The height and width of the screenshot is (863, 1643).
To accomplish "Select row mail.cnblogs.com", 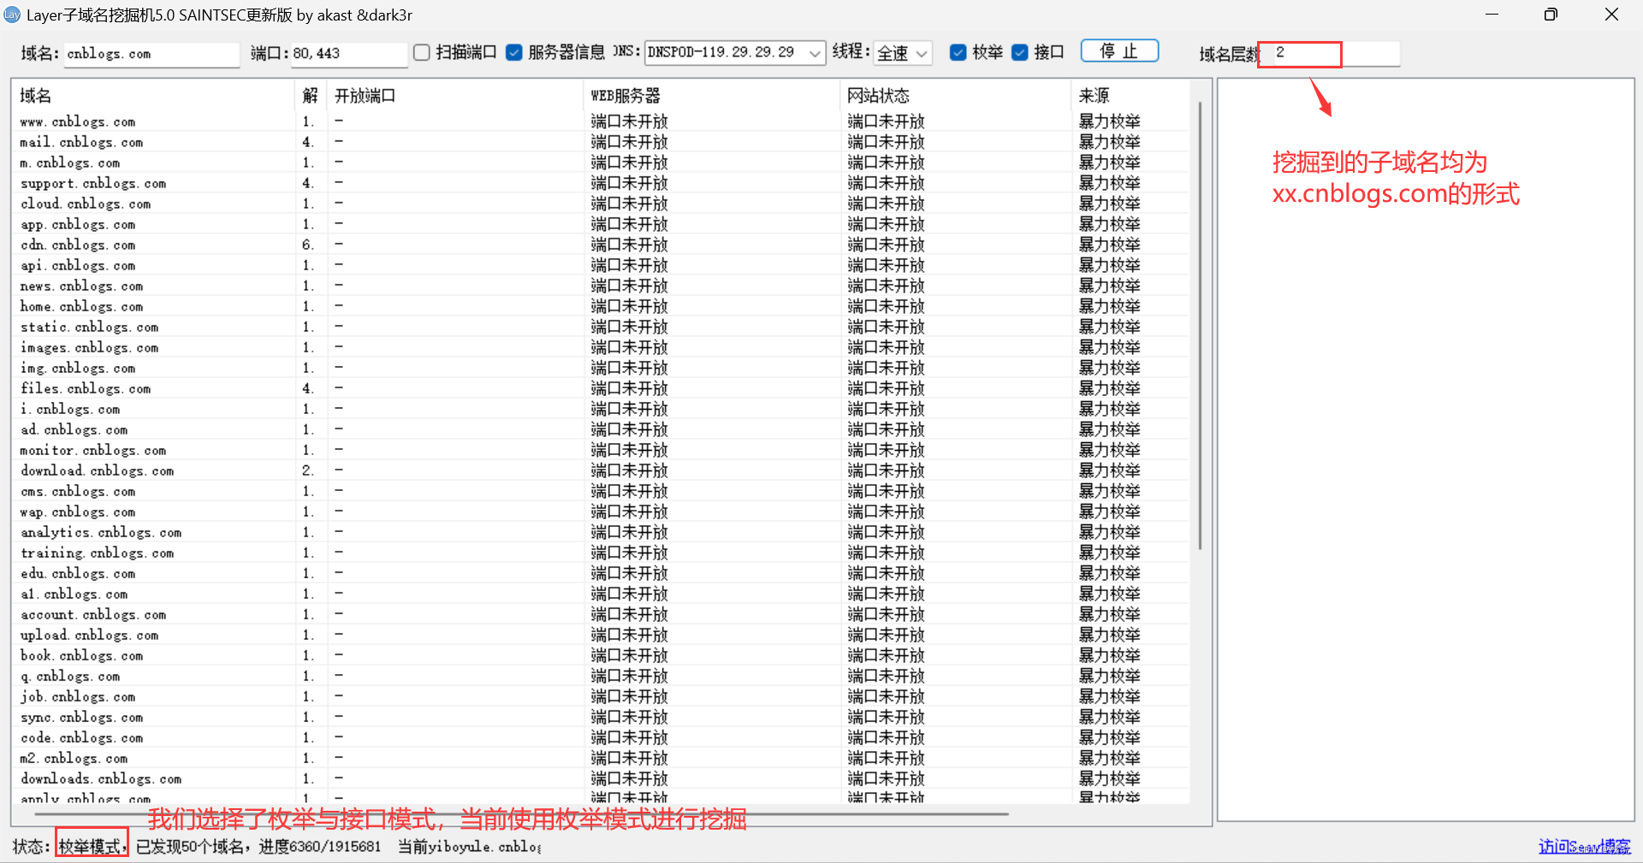I will point(602,142).
